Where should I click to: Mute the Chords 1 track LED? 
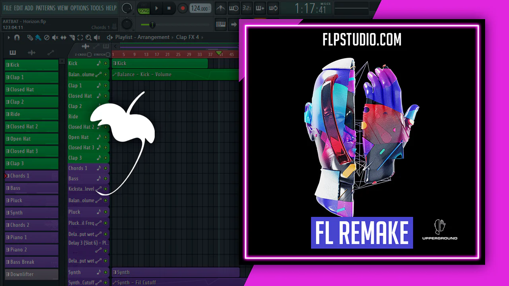[x=105, y=168]
